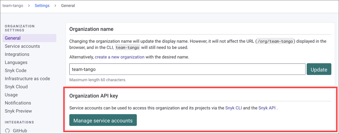Open Service accounts settings page

pyautogui.click(x=22, y=46)
